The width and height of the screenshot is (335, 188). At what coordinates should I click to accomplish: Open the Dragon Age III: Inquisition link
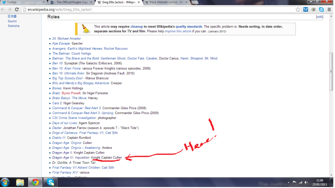click(x=71, y=158)
